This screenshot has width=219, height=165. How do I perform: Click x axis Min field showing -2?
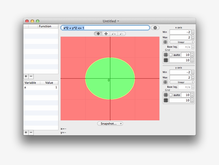pos(180,32)
